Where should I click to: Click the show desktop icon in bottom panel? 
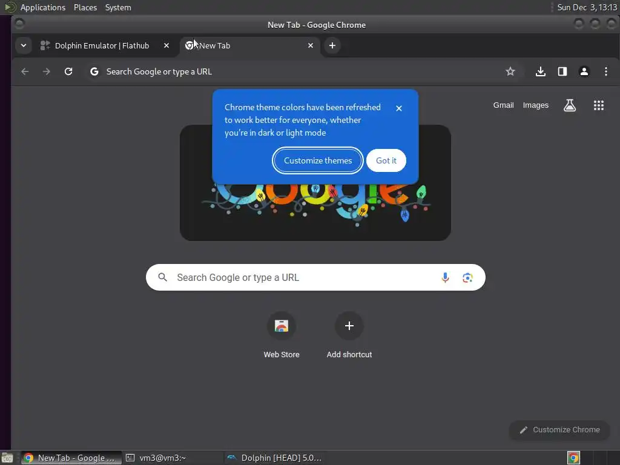pyautogui.click(x=7, y=458)
